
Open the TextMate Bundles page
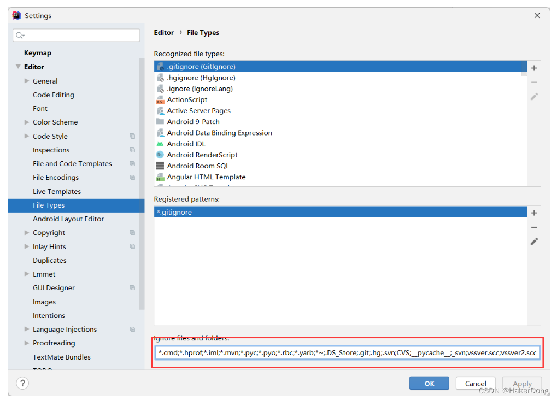[62, 357]
